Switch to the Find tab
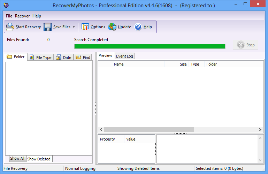Image resolution: width=268 pixels, height=174 pixels. tap(83, 58)
